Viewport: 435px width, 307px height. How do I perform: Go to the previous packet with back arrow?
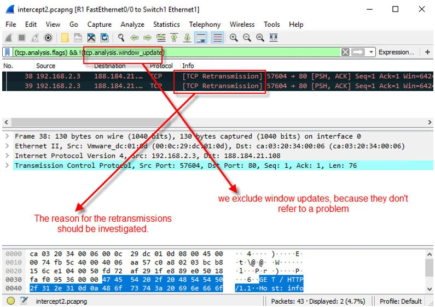135,38
